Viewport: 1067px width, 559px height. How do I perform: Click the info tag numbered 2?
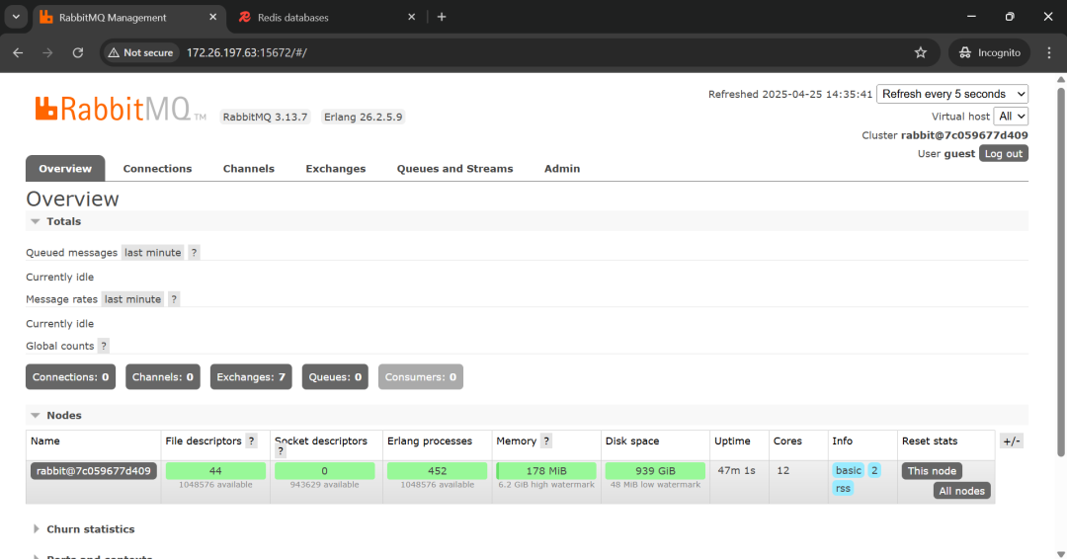tap(874, 470)
